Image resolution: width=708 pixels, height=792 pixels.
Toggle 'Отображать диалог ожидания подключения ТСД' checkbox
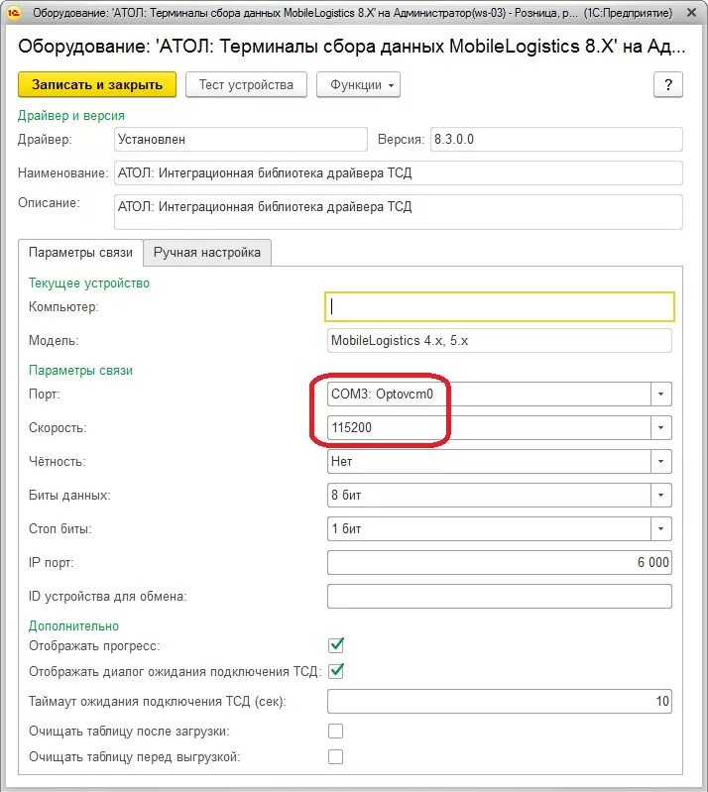336,671
